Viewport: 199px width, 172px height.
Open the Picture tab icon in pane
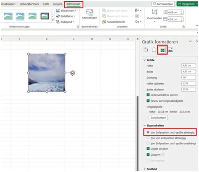click(170, 50)
